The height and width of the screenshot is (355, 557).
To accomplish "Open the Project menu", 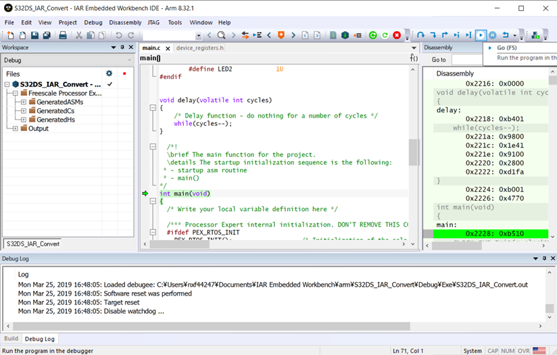I will pos(68,22).
